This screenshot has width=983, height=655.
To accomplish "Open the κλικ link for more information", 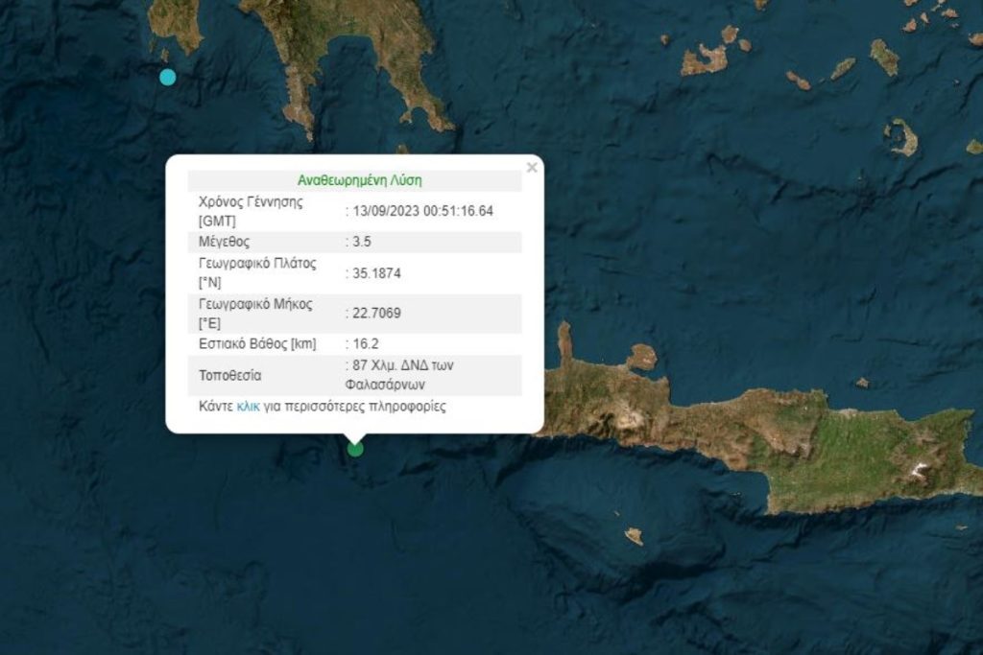I will [x=248, y=407].
